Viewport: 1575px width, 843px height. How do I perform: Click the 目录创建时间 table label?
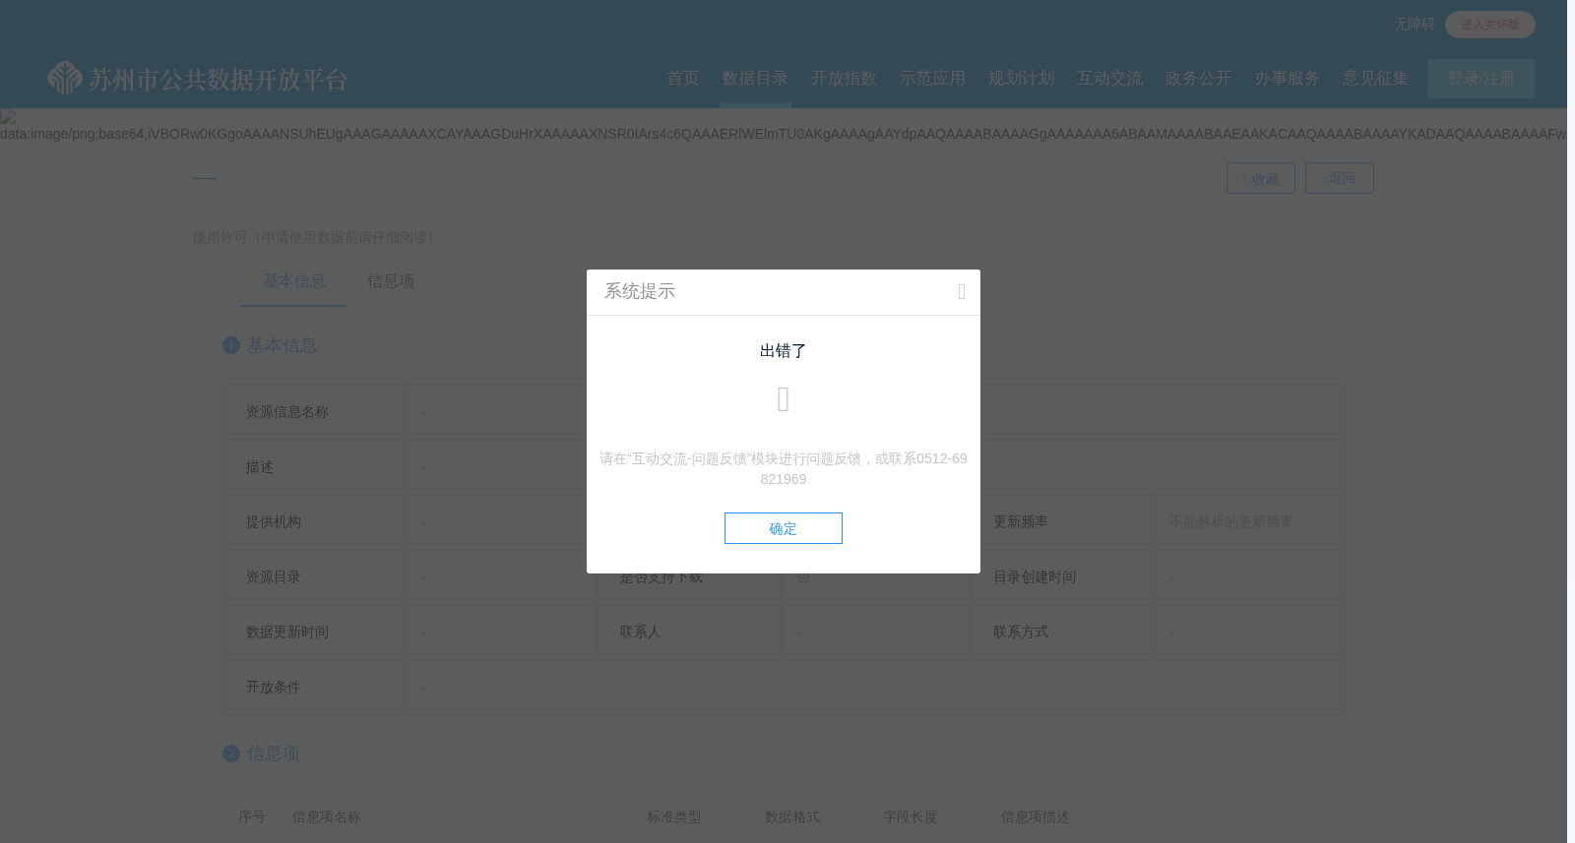(1035, 577)
